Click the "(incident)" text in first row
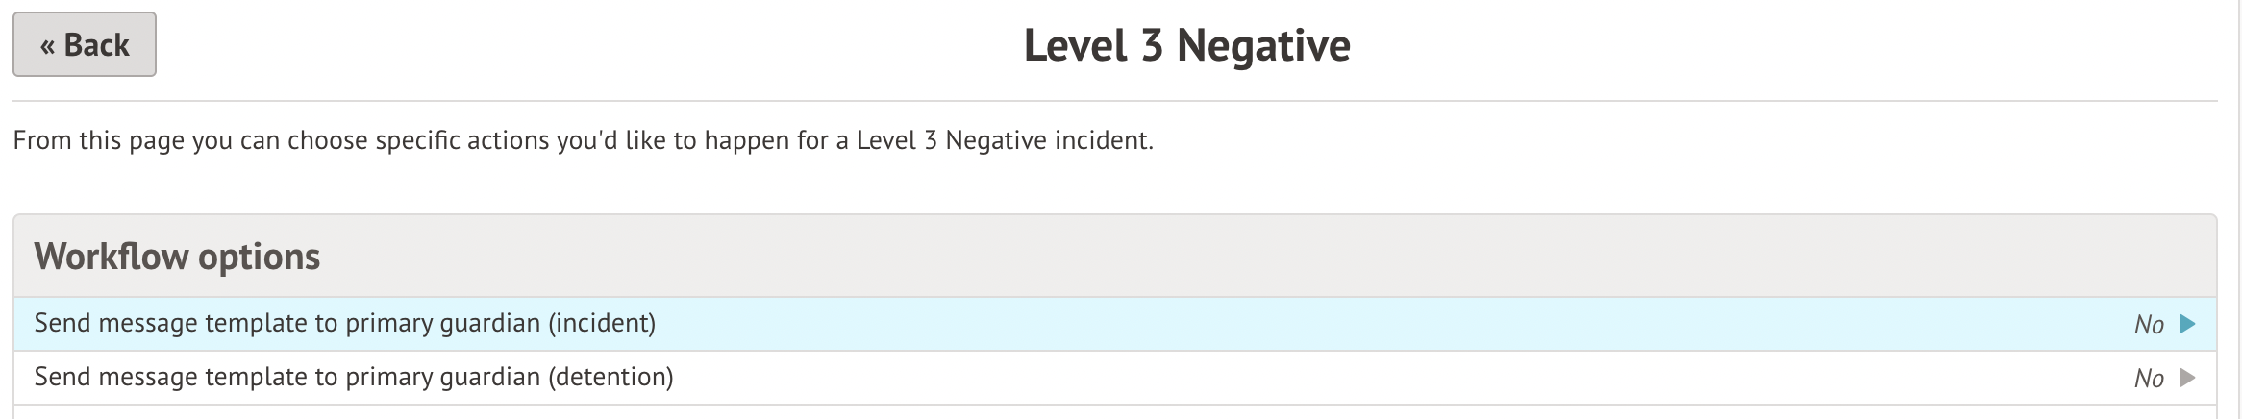Viewport: 2242px width, 419px height. [602, 324]
